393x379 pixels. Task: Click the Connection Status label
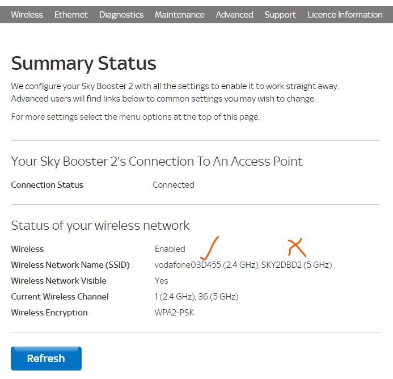coord(47,185)
